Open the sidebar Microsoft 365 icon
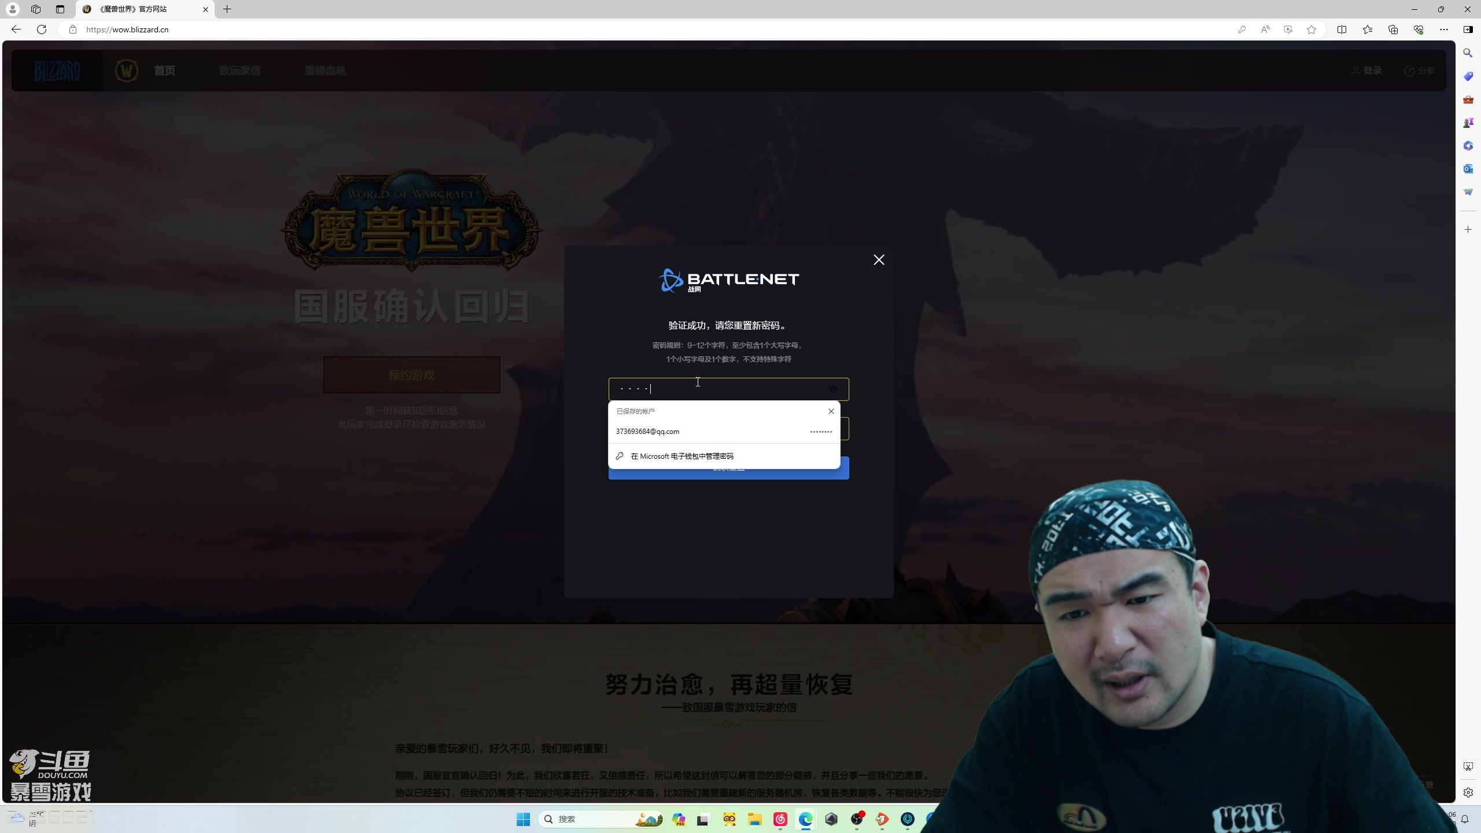Image resolution: width=1481 pixels, height=833 pixels. (1468, 146)
